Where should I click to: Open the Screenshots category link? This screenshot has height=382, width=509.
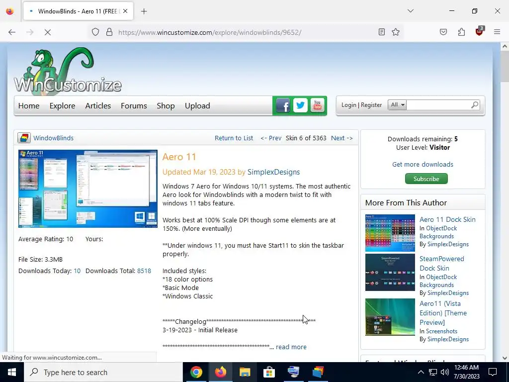pyautogui.click(x=441, y=331)
